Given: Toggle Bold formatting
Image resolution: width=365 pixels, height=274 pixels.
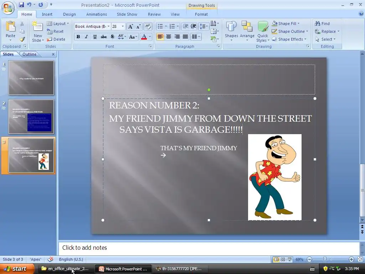Looking at the screenshot, I should click(78, 37).
